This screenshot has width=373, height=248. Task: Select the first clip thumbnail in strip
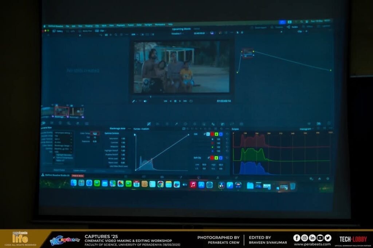click(47, 111)
